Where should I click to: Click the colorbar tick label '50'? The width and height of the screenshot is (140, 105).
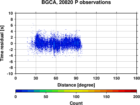(x=46, y=97)
